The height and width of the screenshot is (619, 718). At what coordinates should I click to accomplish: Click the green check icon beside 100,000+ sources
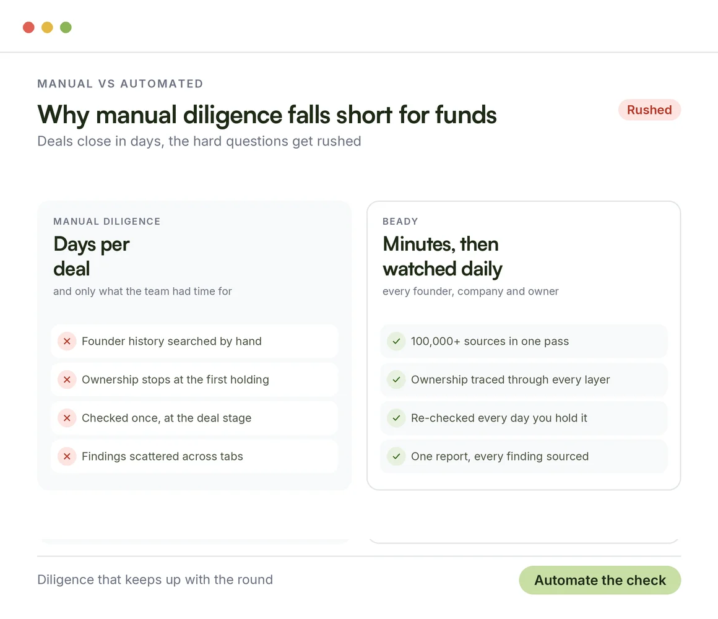pyautogui.click(x=396, y=341)
